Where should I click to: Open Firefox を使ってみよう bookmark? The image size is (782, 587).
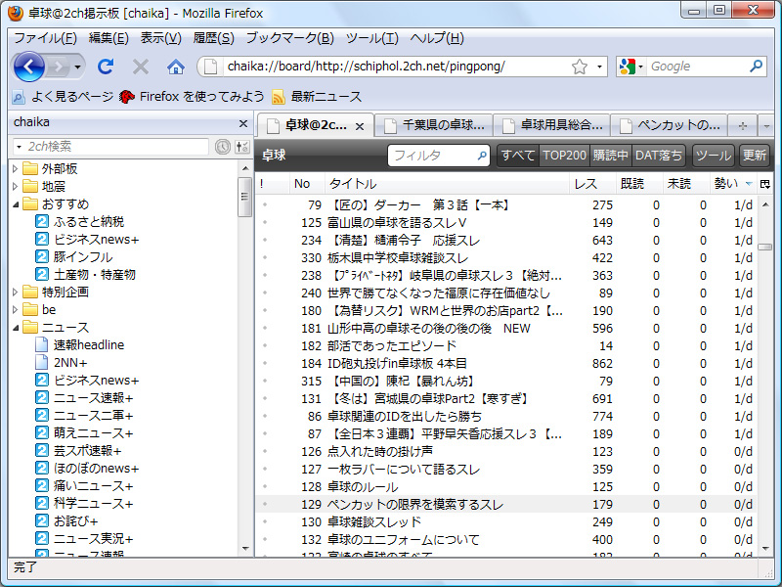click(x=192, y=96)
